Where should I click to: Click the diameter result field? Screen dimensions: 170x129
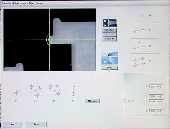(x=156, y=86)
